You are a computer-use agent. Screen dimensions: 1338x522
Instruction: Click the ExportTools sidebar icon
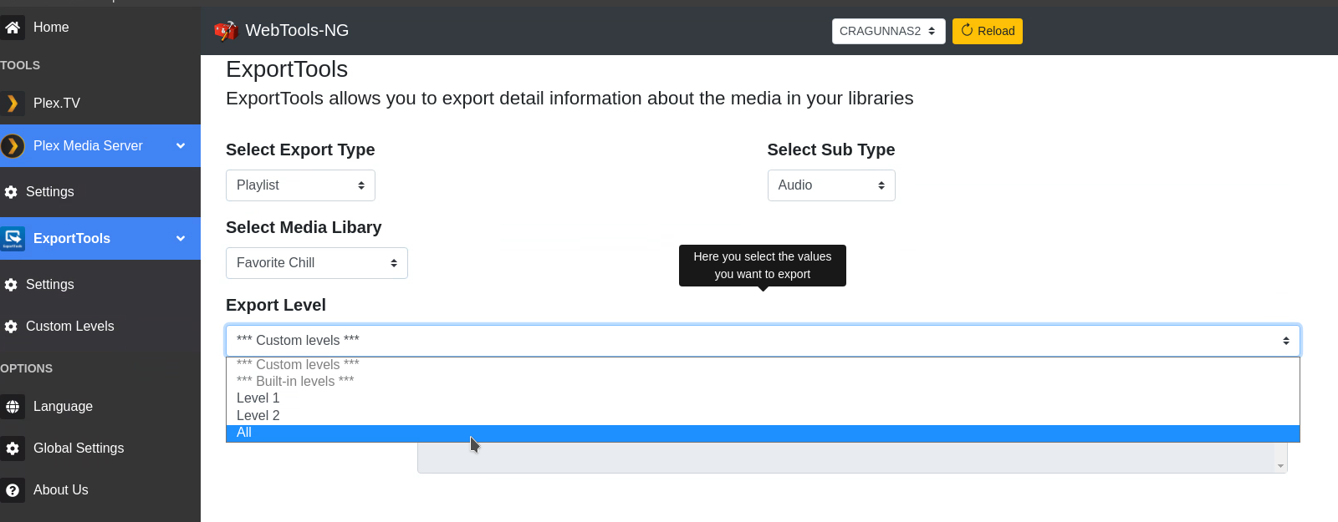coord(13,239)
